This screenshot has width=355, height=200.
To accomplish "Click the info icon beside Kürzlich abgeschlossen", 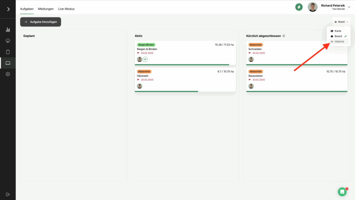I will pyautogui.click(x=284, y=36).
